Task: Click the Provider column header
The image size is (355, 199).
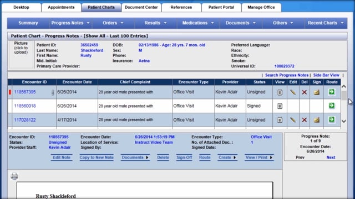Action: 230,82
